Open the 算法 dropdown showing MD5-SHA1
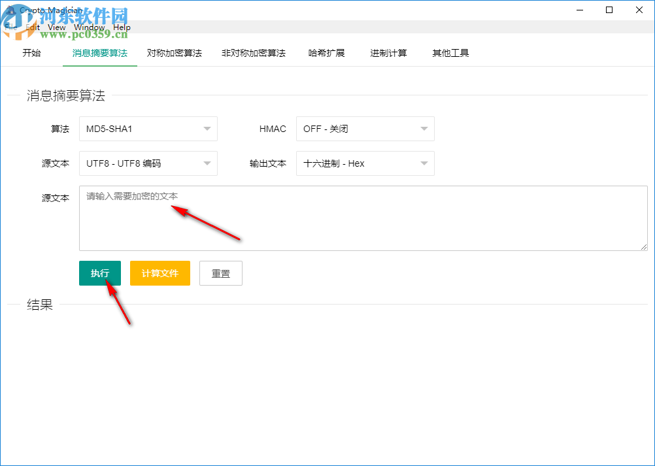Image resolution: width=655 pixels, height=466 pixels. tap(148, 129)
